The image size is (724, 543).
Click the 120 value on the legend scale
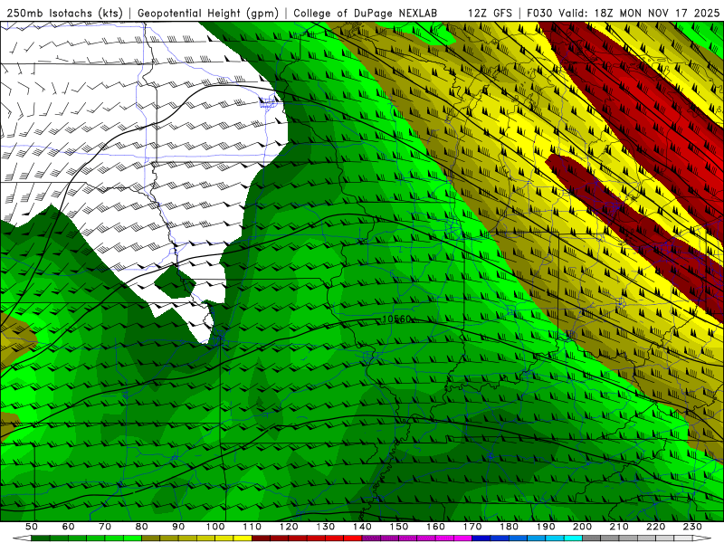pyautogui.click(x=289, y=527)
